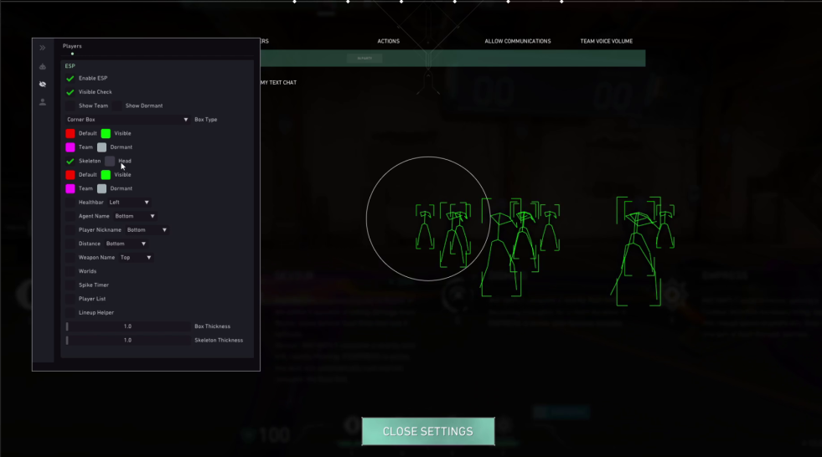822x457 pixels.
Task: Toggle the Visible Check checkbox
Action: 70,92
